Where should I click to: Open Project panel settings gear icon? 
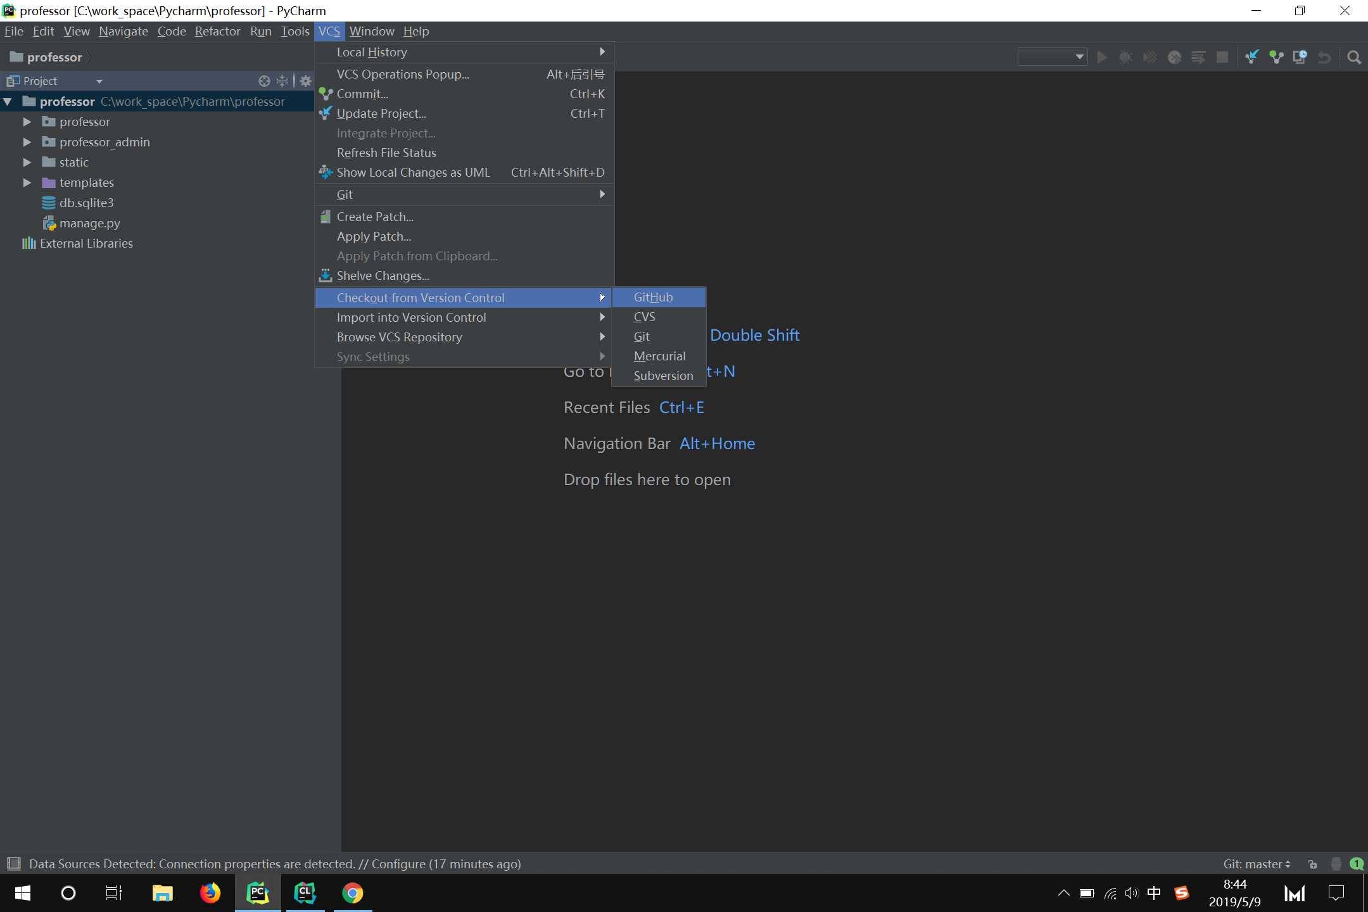click(306, 81)
